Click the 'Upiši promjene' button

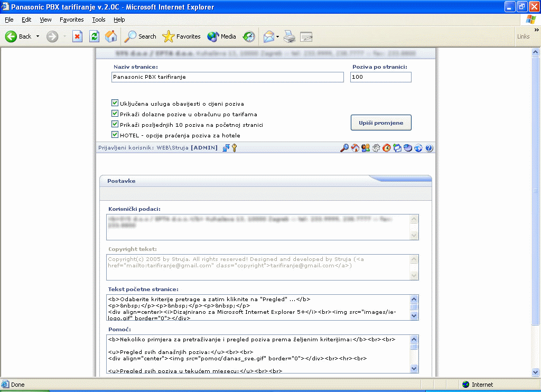[381, 123]
